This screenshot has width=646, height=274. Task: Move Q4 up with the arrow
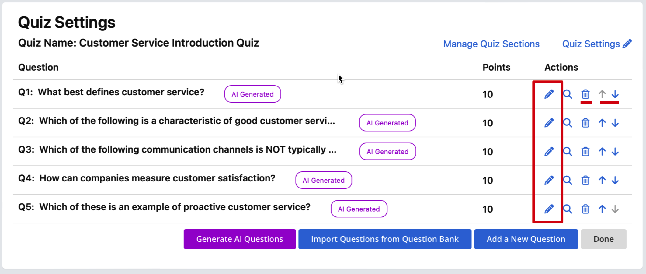[602, 180]
